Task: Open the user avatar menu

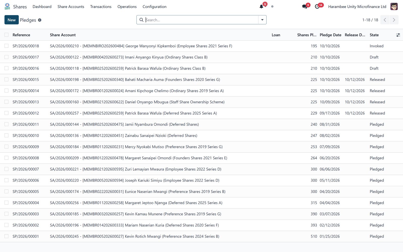Action: point(394,7)
